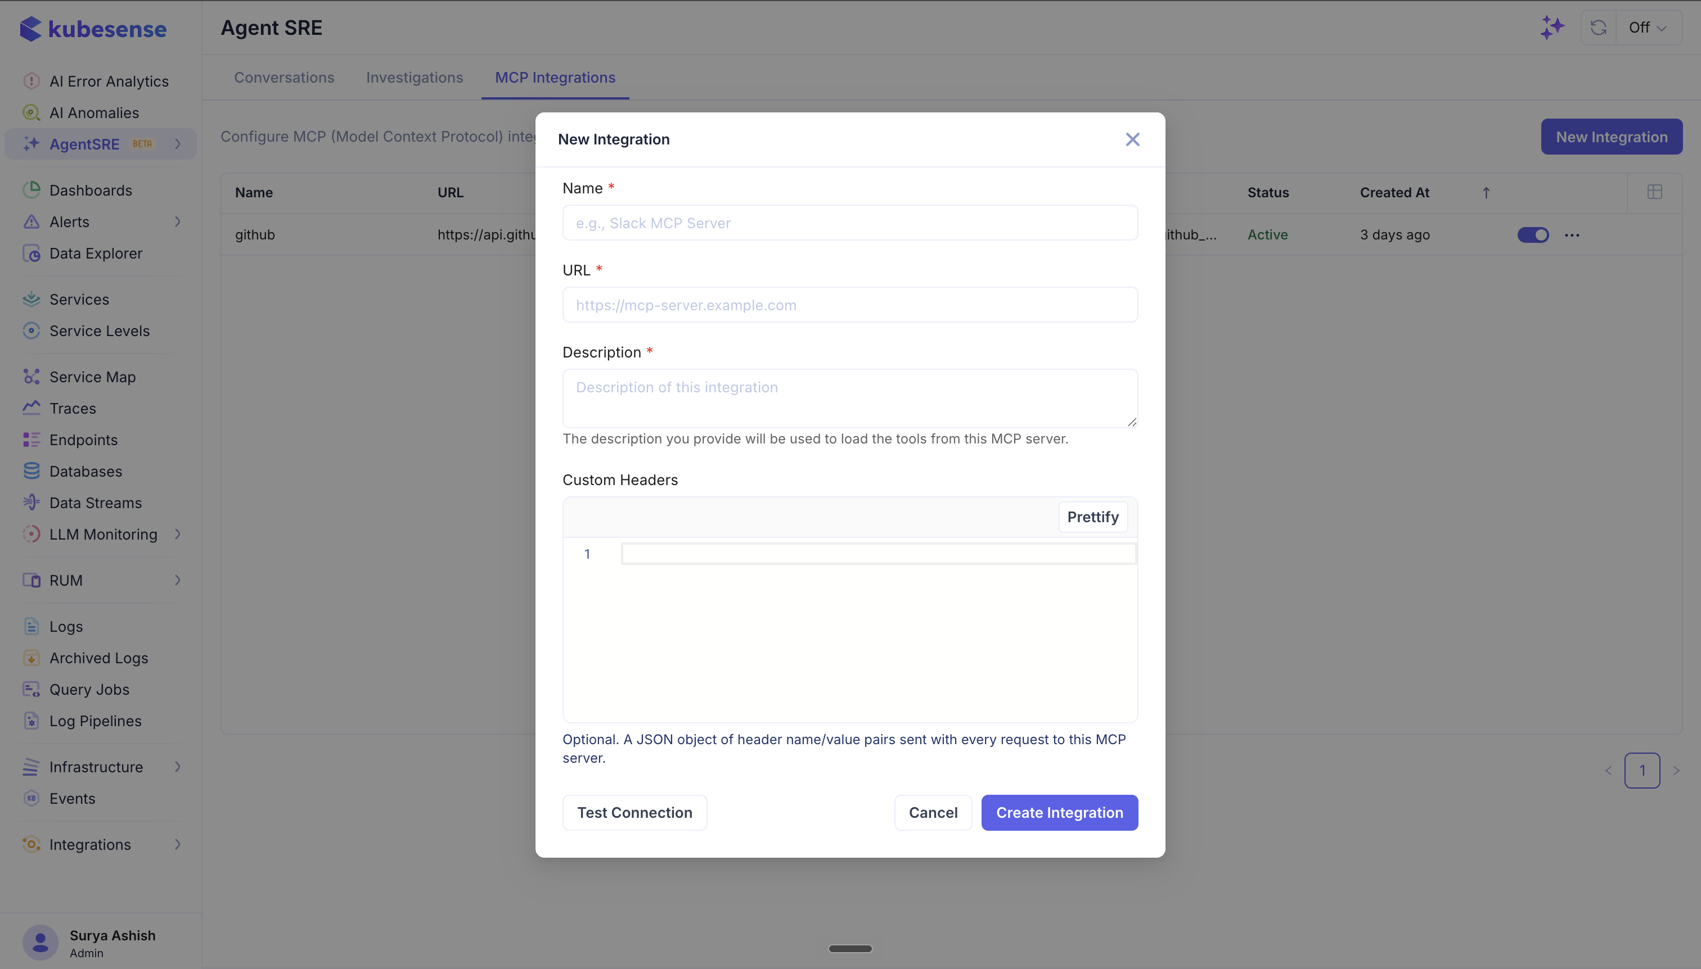Click the Create Integration button
The image size is (1701, 969).
coord(1059,813)
